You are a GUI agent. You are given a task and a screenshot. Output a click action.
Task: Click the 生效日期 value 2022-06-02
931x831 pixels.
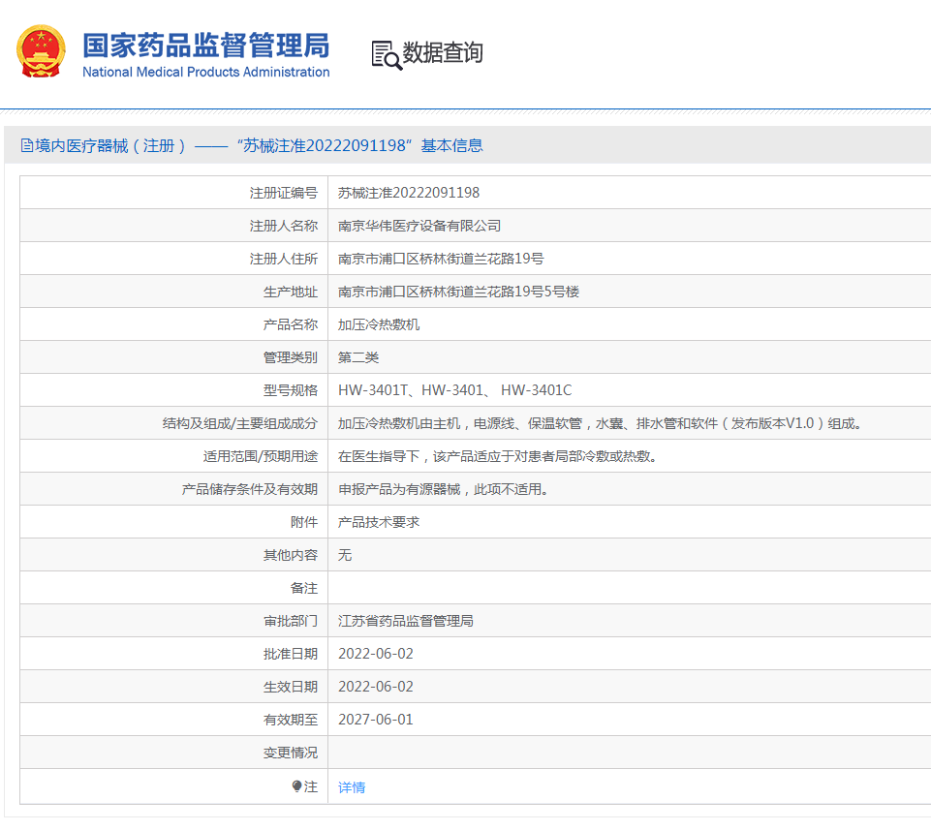(376, 687)
